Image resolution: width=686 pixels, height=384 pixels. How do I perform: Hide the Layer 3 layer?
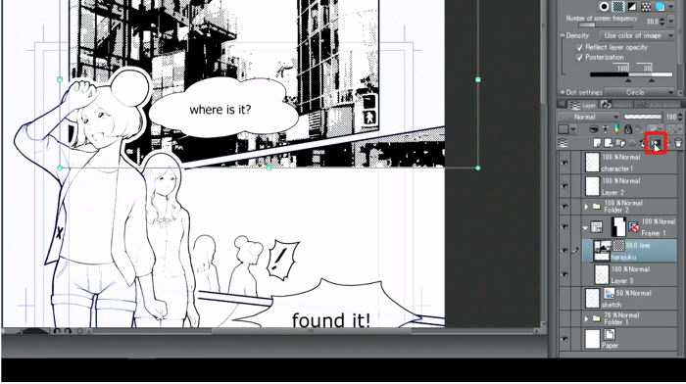564,274
